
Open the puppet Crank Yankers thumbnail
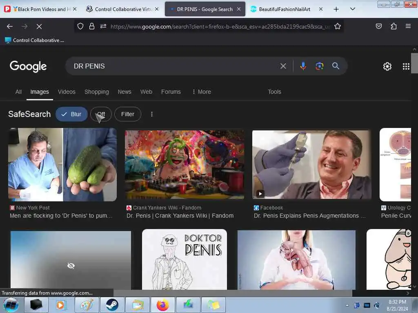click(185, 165)
